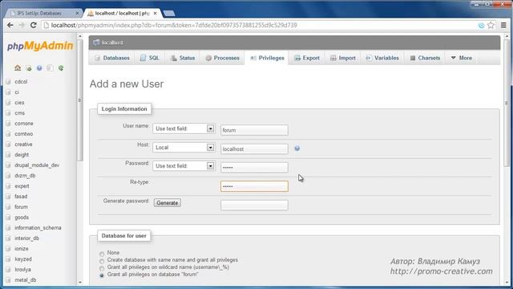Viewport: 513px width, 289px height.
Task: Select Create database with same name option
Action: [x=102, y=261]
